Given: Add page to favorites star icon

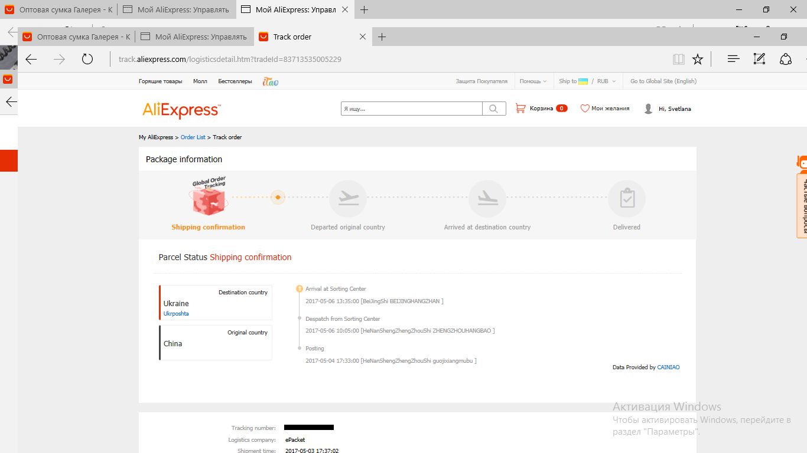Looking at the screenshot, I should coord(698,59).
